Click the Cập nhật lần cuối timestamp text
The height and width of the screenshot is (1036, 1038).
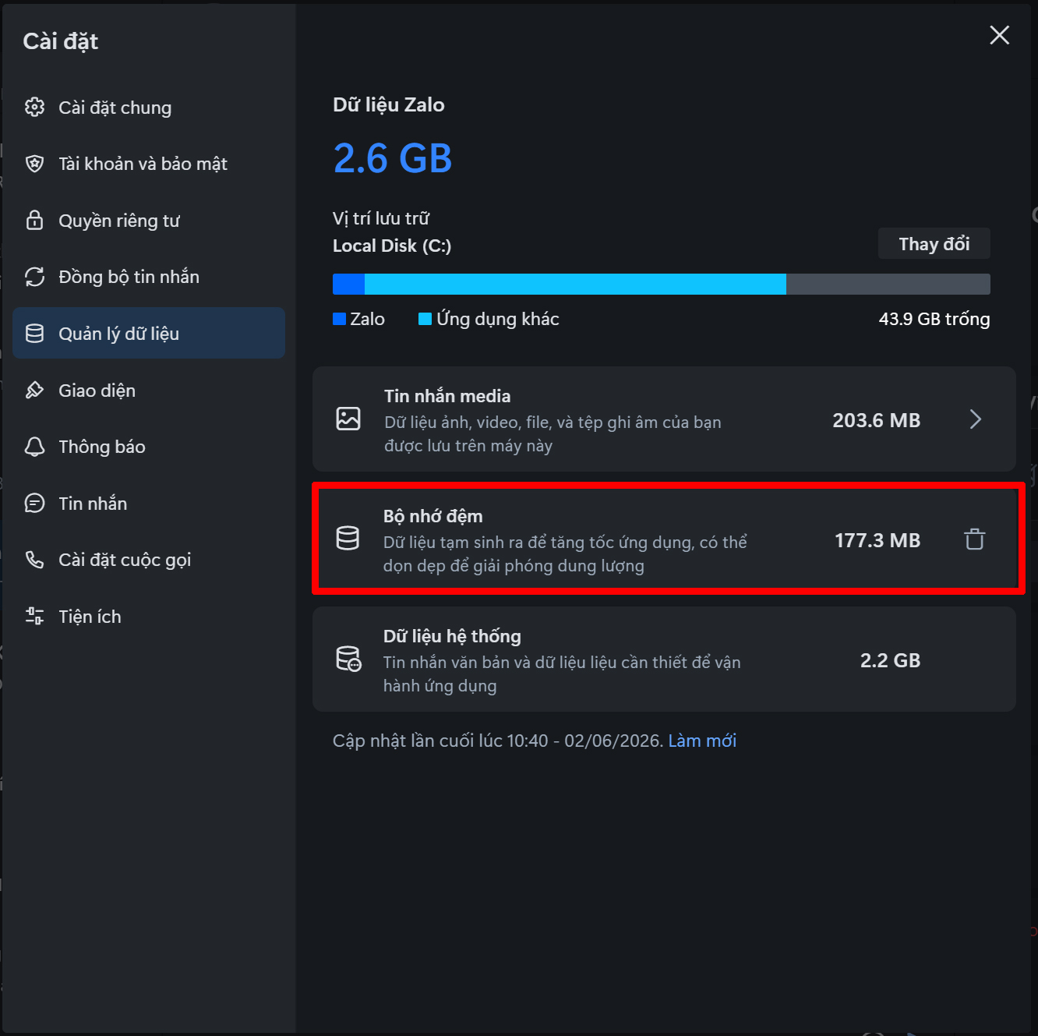pos(498,741)
